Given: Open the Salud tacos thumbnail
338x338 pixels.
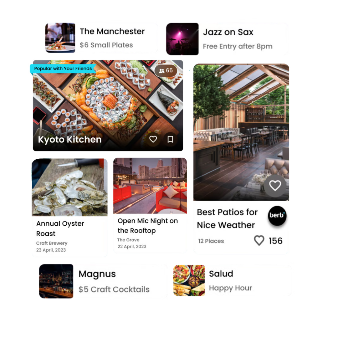Looking at the screenshot, I should [x=189, y=280].
